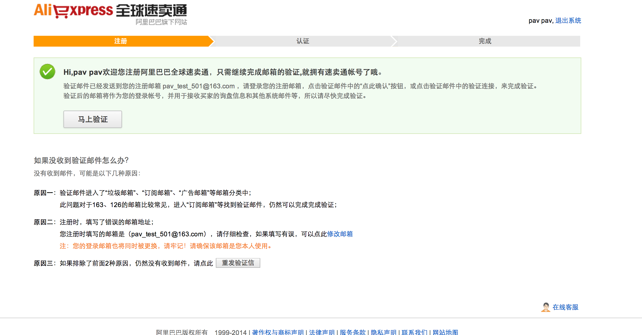The image size is (642, 335).
Task: Open the 隐私声明 footer link
Action: click(x=383, y=332)
